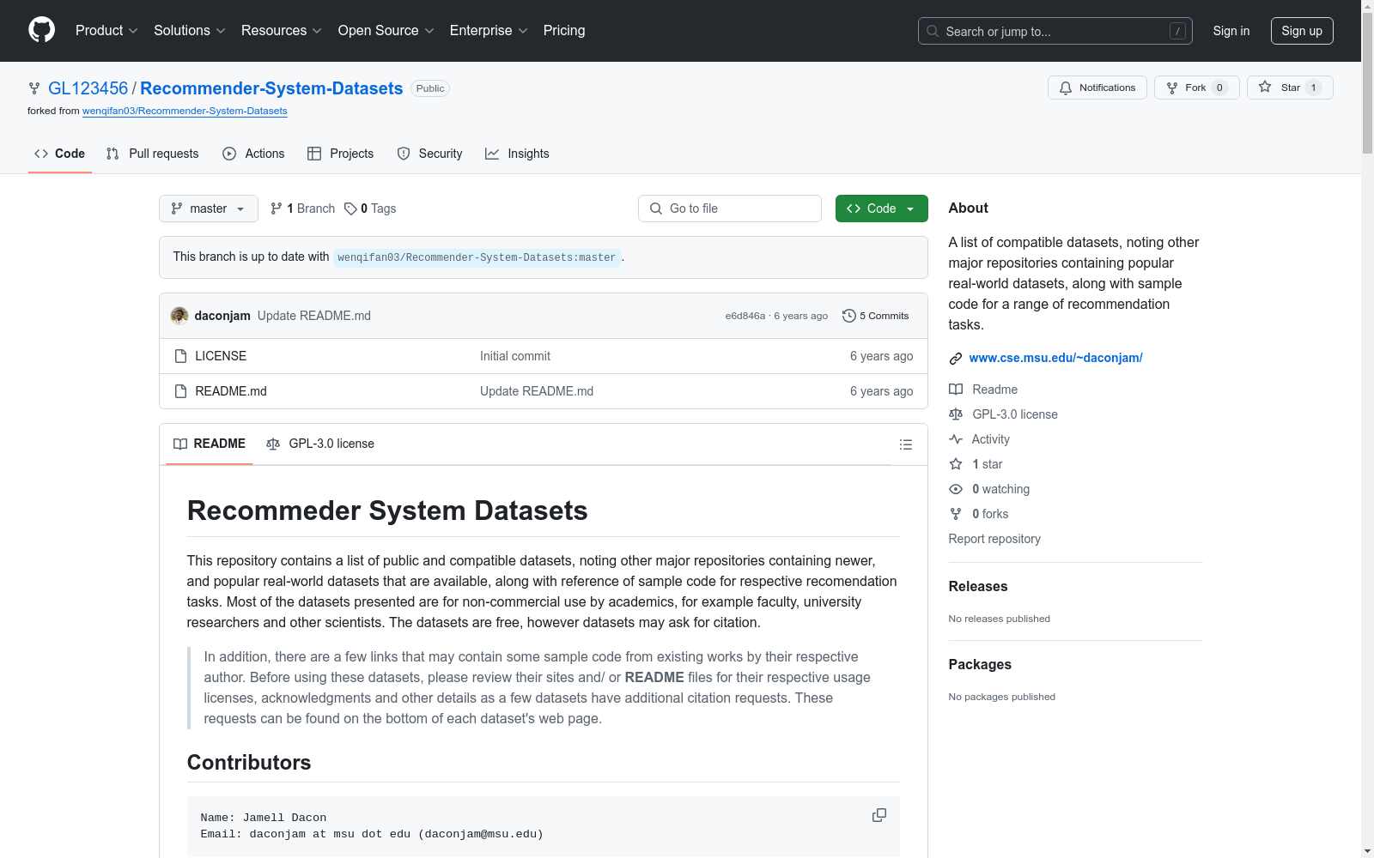Open the Update README.md commit message
Screen dimensions: 1374x858
coord(314,316)
